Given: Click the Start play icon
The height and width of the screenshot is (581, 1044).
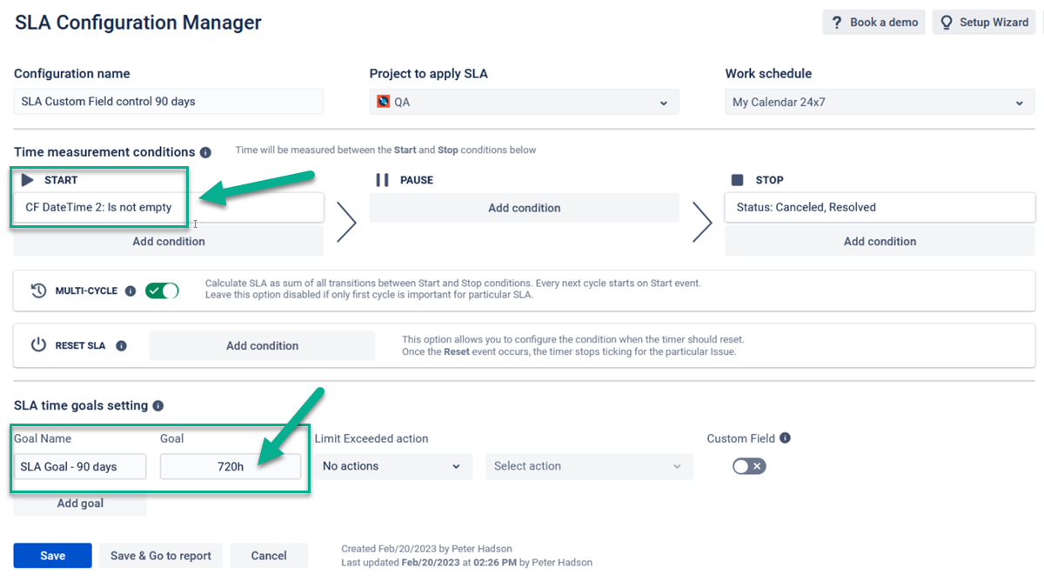Looking at the screenshot, I should click(x=29, y=179).
